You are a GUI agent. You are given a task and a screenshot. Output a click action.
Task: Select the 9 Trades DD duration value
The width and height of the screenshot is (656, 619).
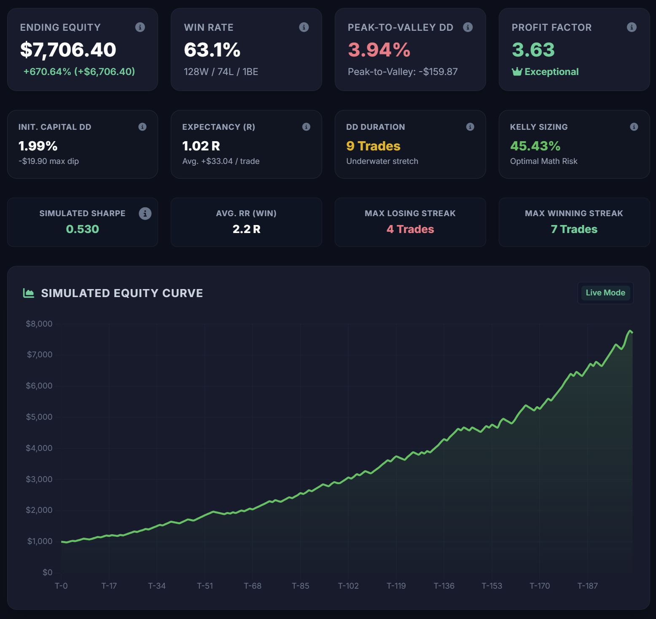click(x=373, y=146)
